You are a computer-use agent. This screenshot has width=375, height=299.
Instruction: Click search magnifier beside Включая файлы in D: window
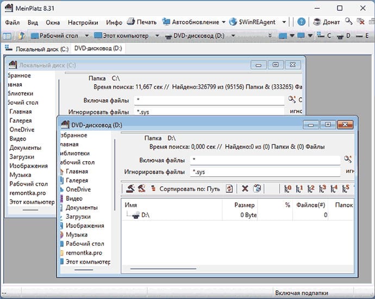(348, 160)
